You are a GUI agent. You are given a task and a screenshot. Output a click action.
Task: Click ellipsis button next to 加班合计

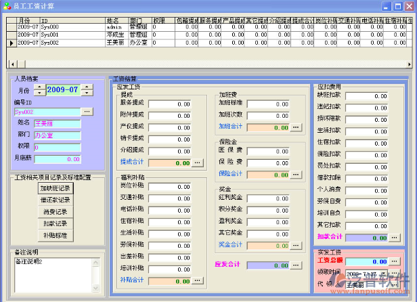[x=296, y=127]
